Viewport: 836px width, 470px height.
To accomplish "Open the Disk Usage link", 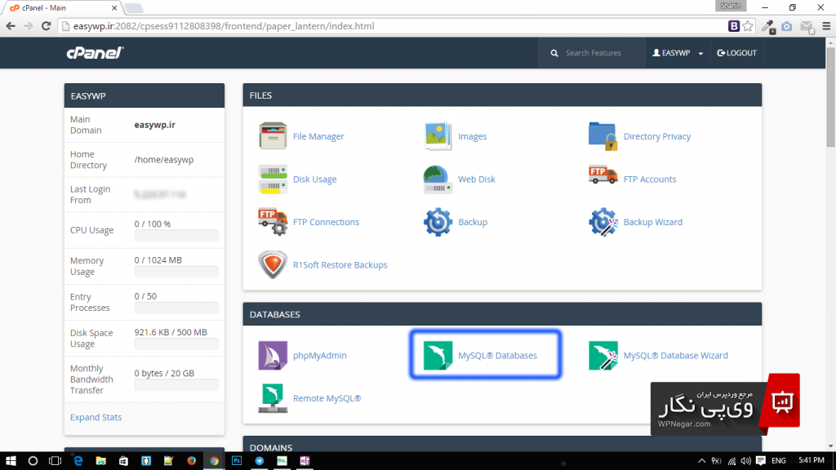I will (314, 179).
